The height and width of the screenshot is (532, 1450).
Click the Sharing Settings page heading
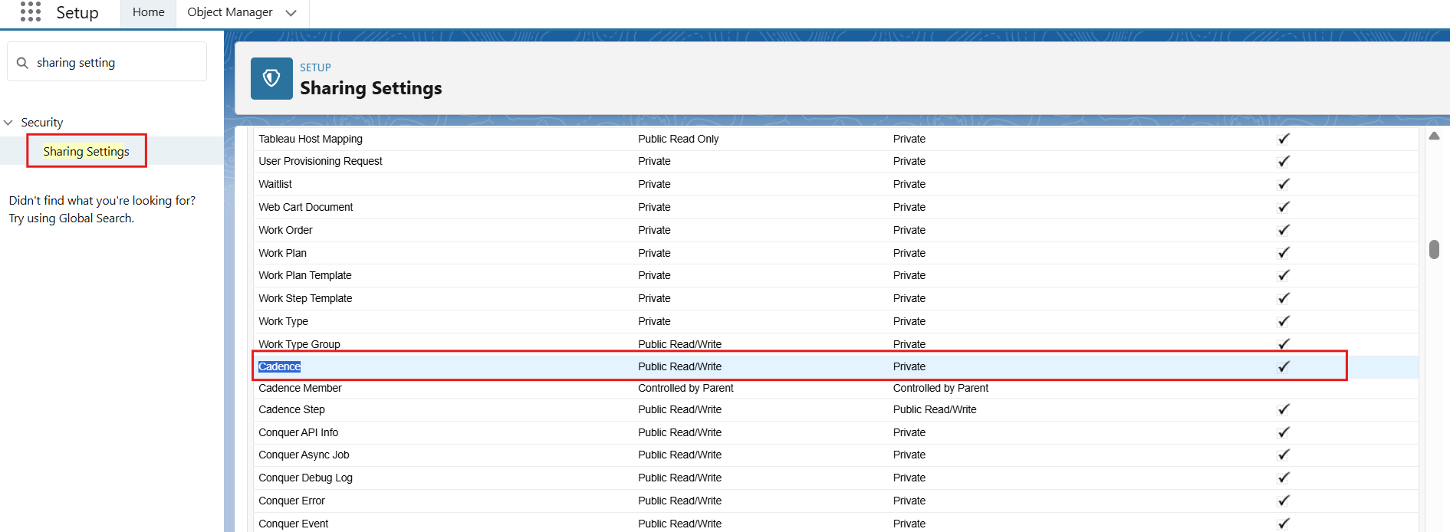click(371, 88)
